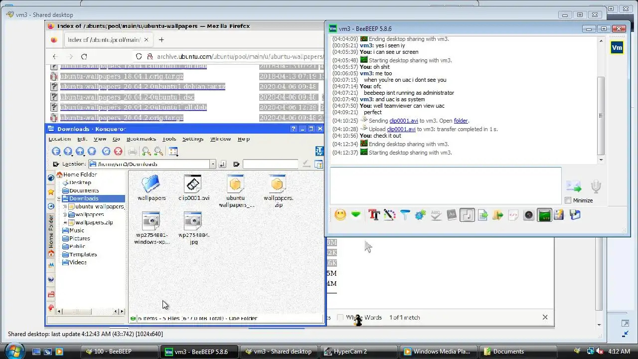Click the Location path field in Konqueror
The width and height of the screenshot is (638, 359).
coord(150,164)
